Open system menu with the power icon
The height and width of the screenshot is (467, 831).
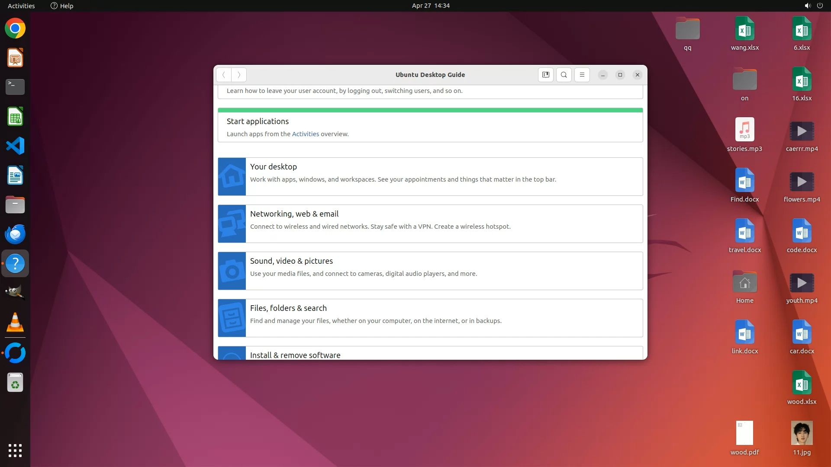(819, 6)
